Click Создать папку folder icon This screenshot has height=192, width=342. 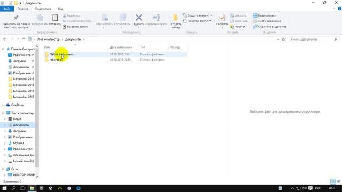pyautogui.click(x=176, y=18)
